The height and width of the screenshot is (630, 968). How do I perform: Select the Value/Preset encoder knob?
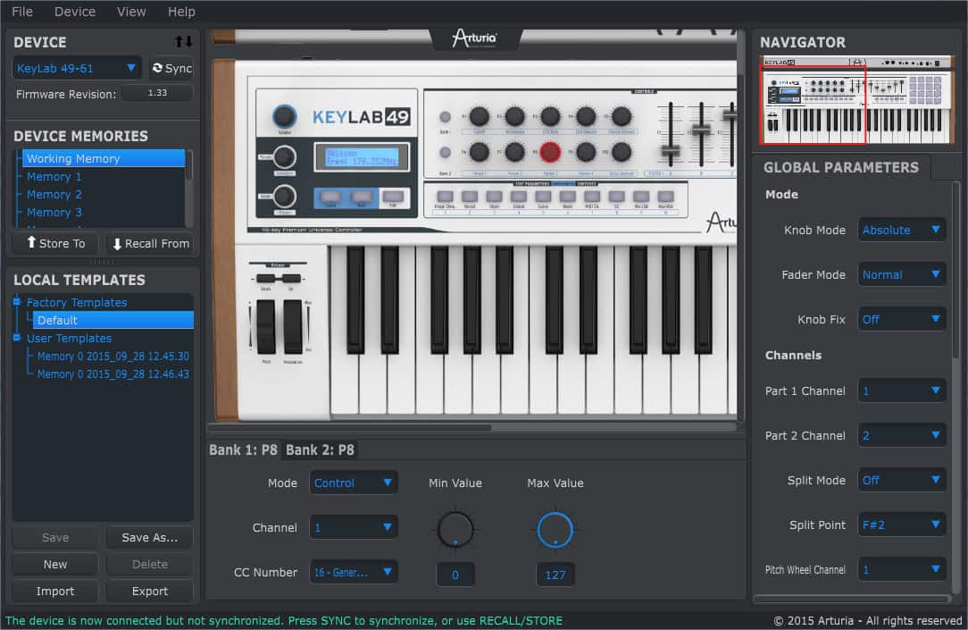[x=284, y=197]
